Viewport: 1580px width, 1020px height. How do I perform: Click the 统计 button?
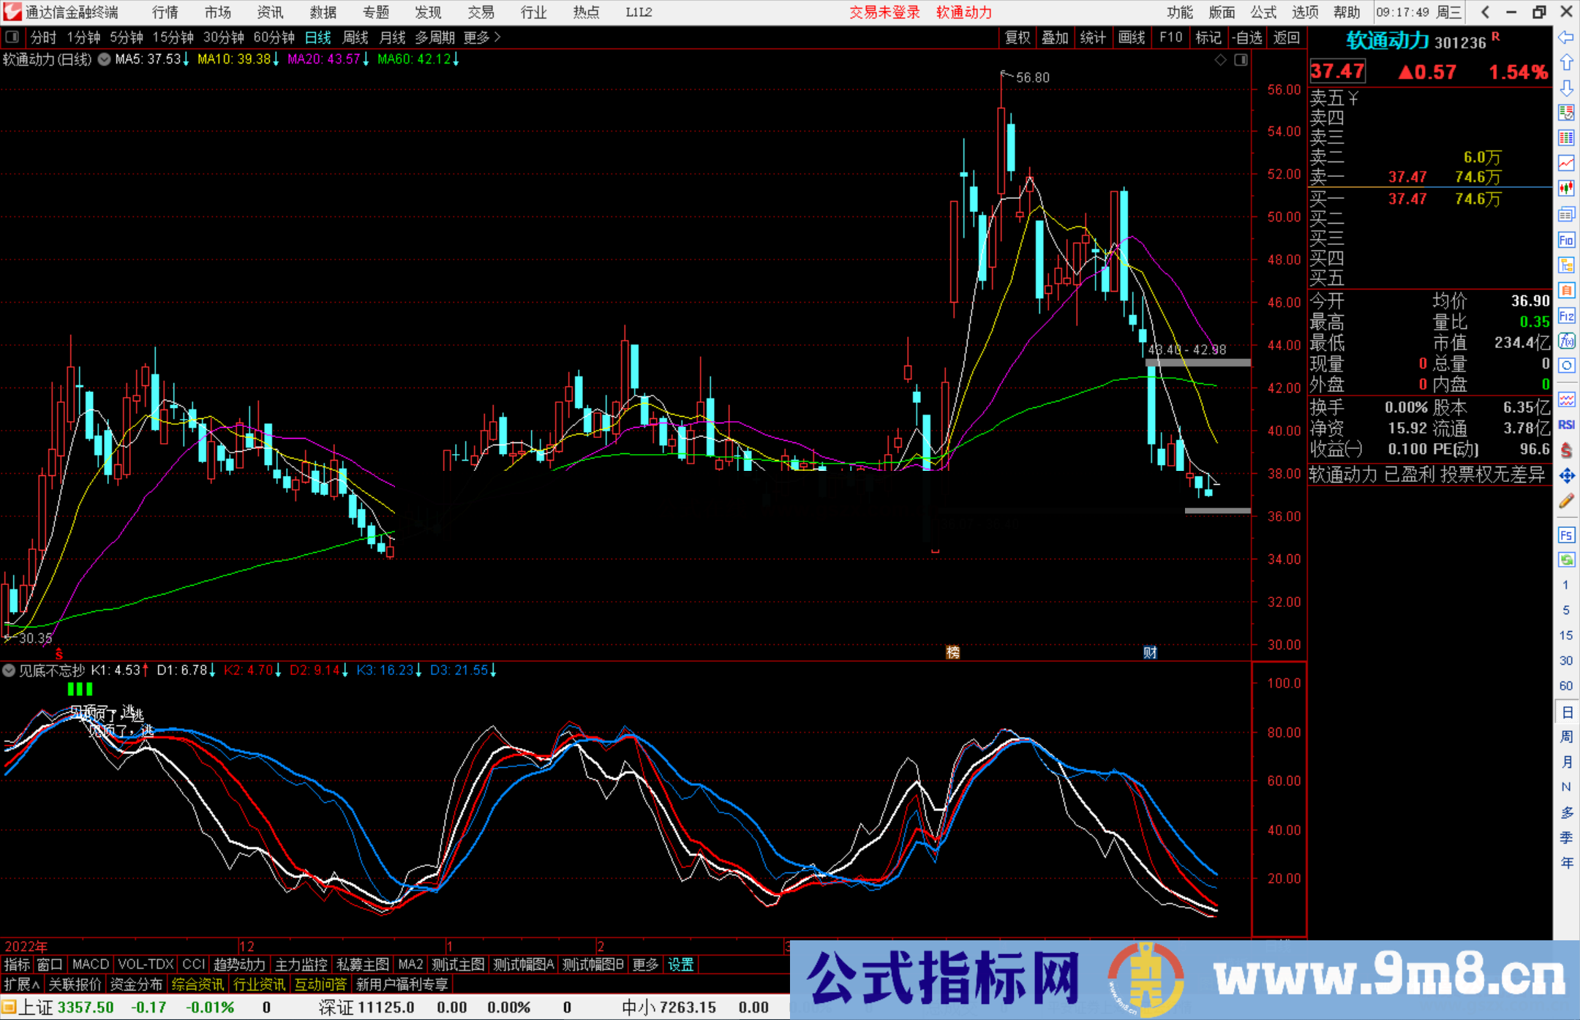[1094, 37]
